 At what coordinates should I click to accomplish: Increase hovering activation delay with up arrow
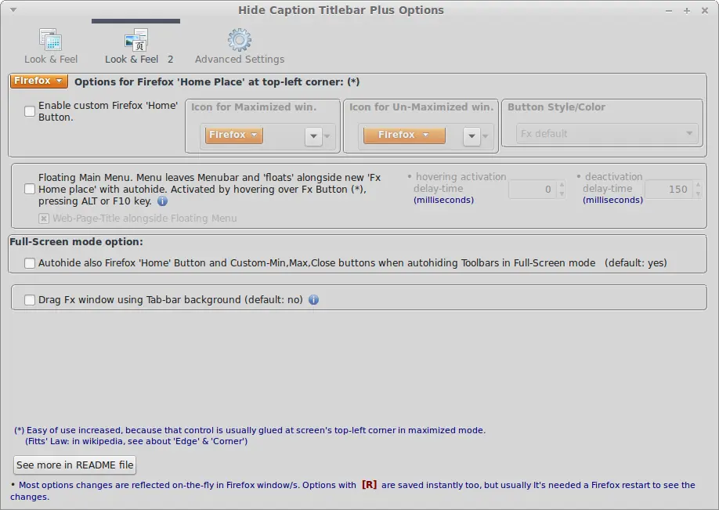[x=562, y=185]
